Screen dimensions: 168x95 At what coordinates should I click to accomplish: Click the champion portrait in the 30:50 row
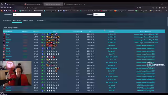(4, 37)
